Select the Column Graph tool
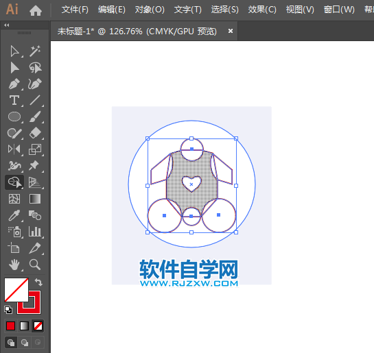Screen dimensions: 374x353 35,232
